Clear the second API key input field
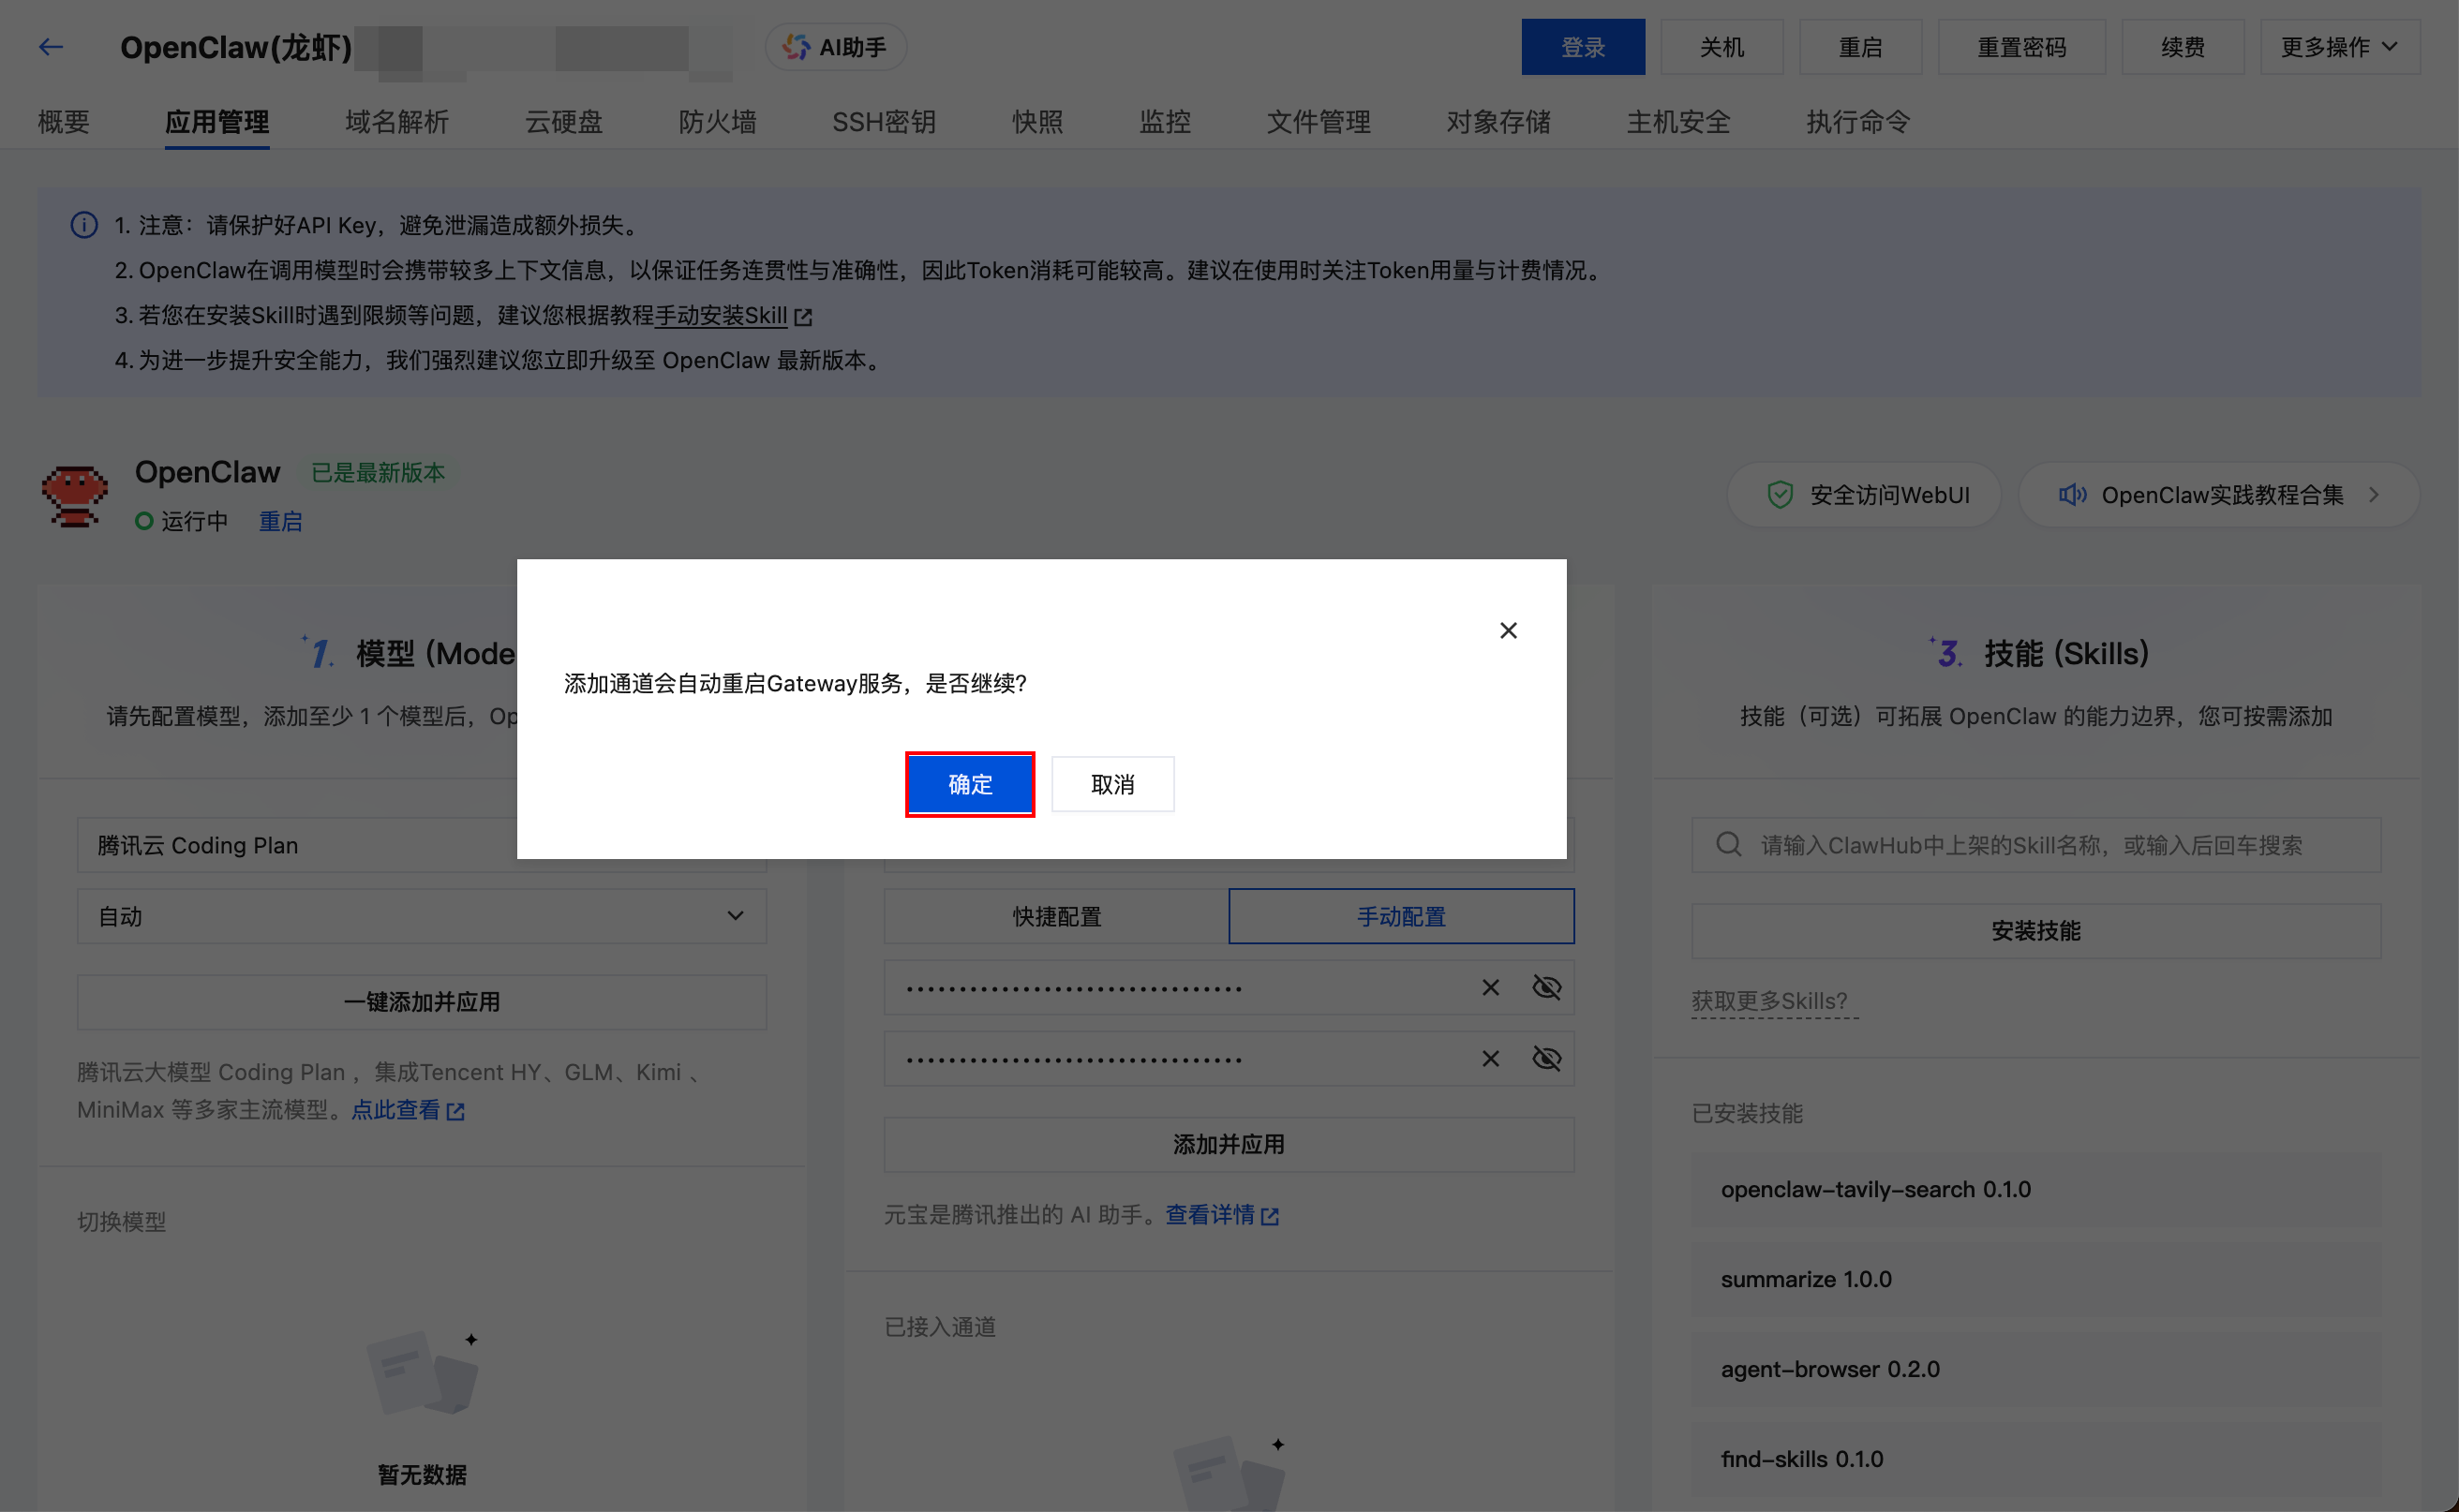The image size is (2459, 1512). [1490, 1058]
